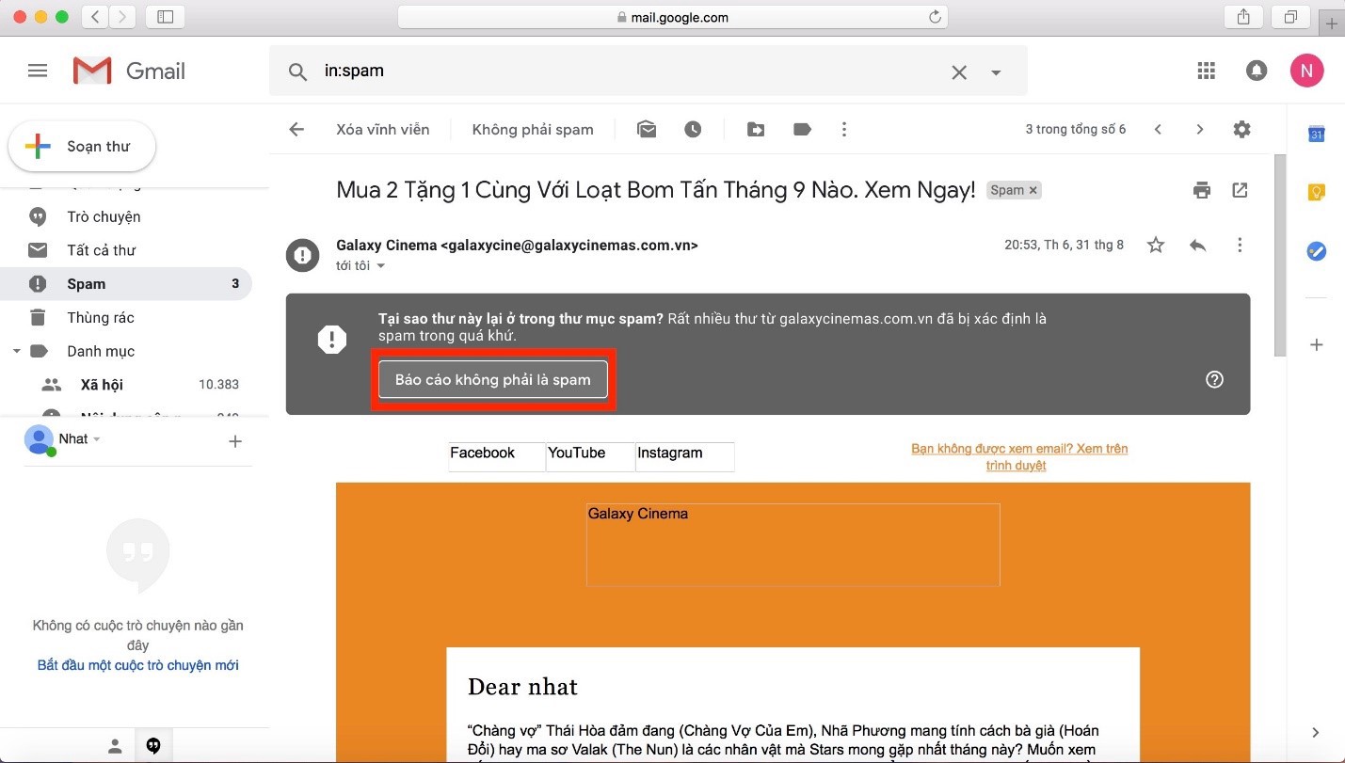The width and height of the screenshot is (1345, 763).
Task: Go to the older message arrow
Action: pyautogui.click(x=1199, y=130)
